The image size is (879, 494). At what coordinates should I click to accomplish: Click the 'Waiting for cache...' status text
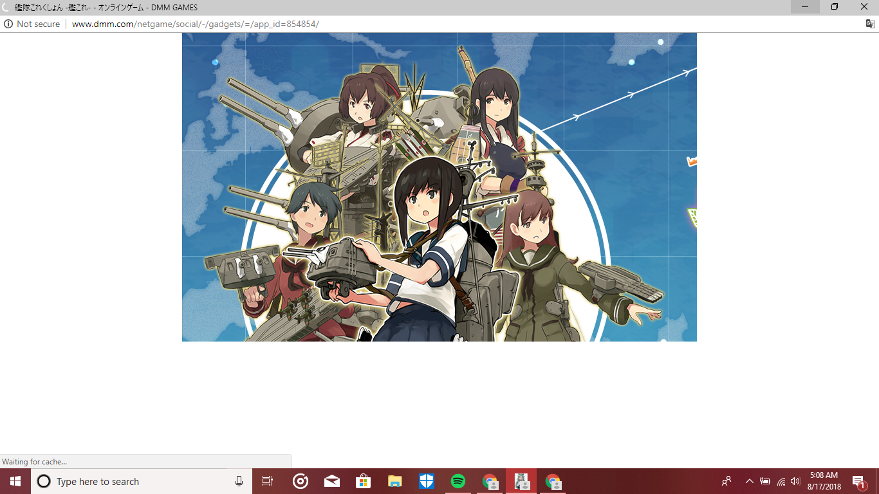[x=34, y=462]
